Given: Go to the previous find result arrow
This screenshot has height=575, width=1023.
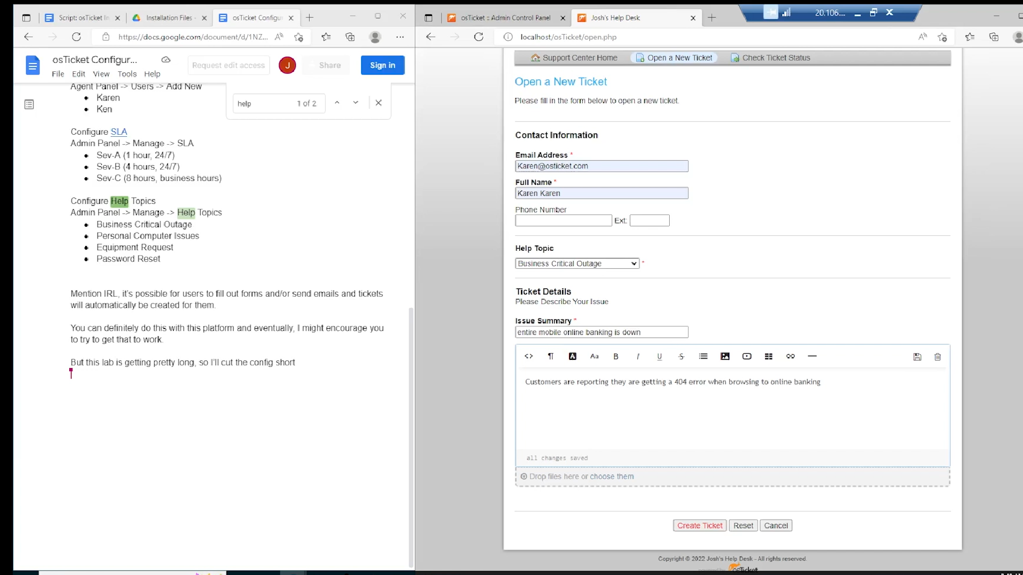Looking at the screenshot, I should click(x=337, y=103).
